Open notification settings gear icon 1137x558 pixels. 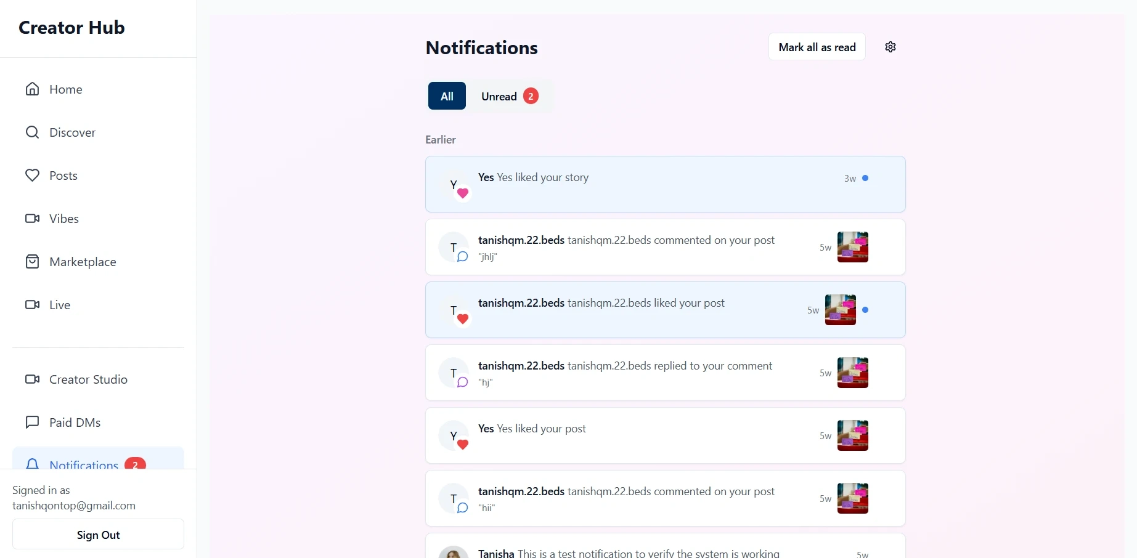coord(890,47)
